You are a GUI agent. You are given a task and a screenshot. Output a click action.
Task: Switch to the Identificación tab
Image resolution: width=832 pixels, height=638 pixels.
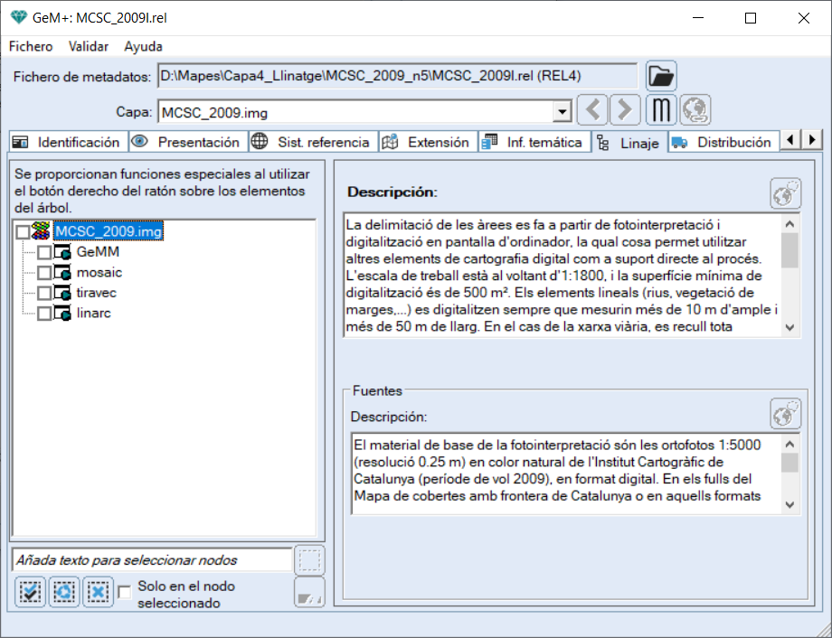[x=67, y=142]
